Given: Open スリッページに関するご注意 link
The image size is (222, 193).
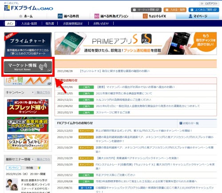Looking at the screenshot, I should tap(113, 112).
